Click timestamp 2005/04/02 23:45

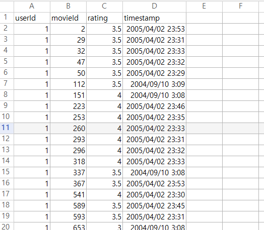pos(154,205)
